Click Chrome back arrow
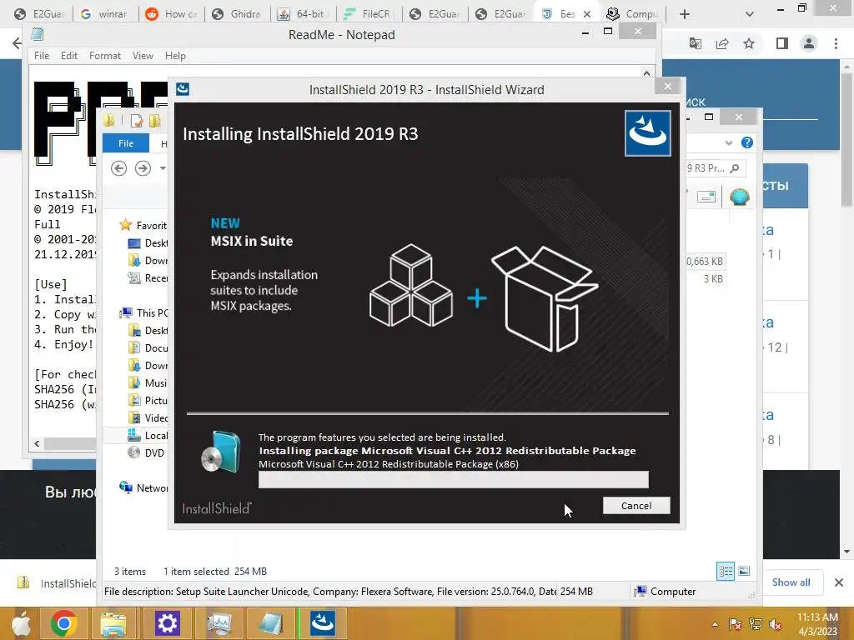 tap(17, 43)
